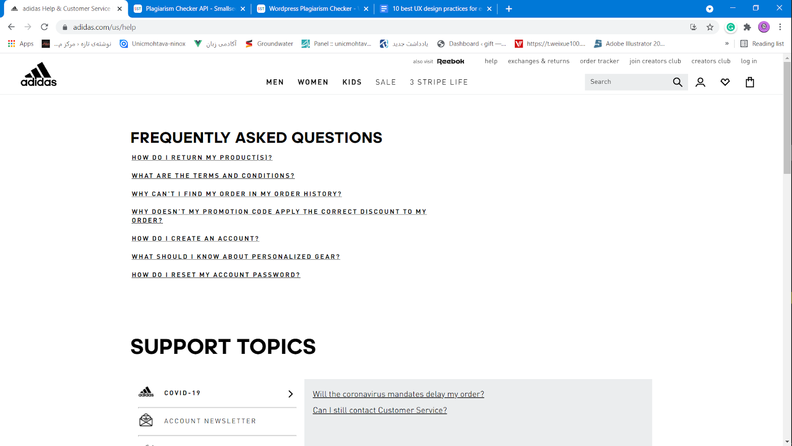The width and height of the screenshot is (792, 446).
Task: Open the WOMEN navigation menu
Action: point(313,82)
